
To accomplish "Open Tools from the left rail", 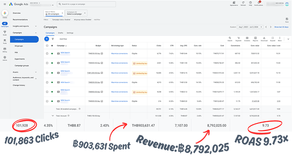I will (x=5, y=41).
